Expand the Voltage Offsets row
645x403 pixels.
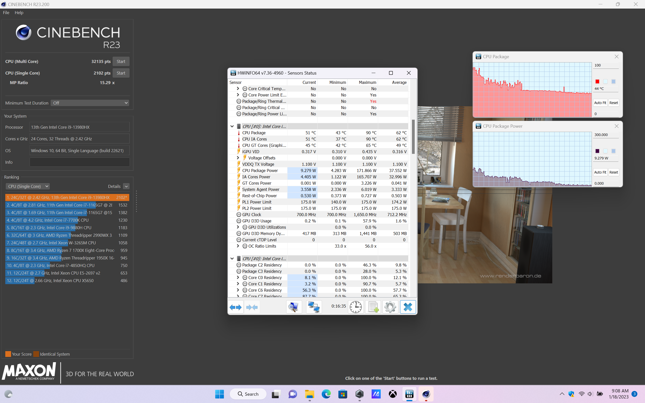coord(238,158)
